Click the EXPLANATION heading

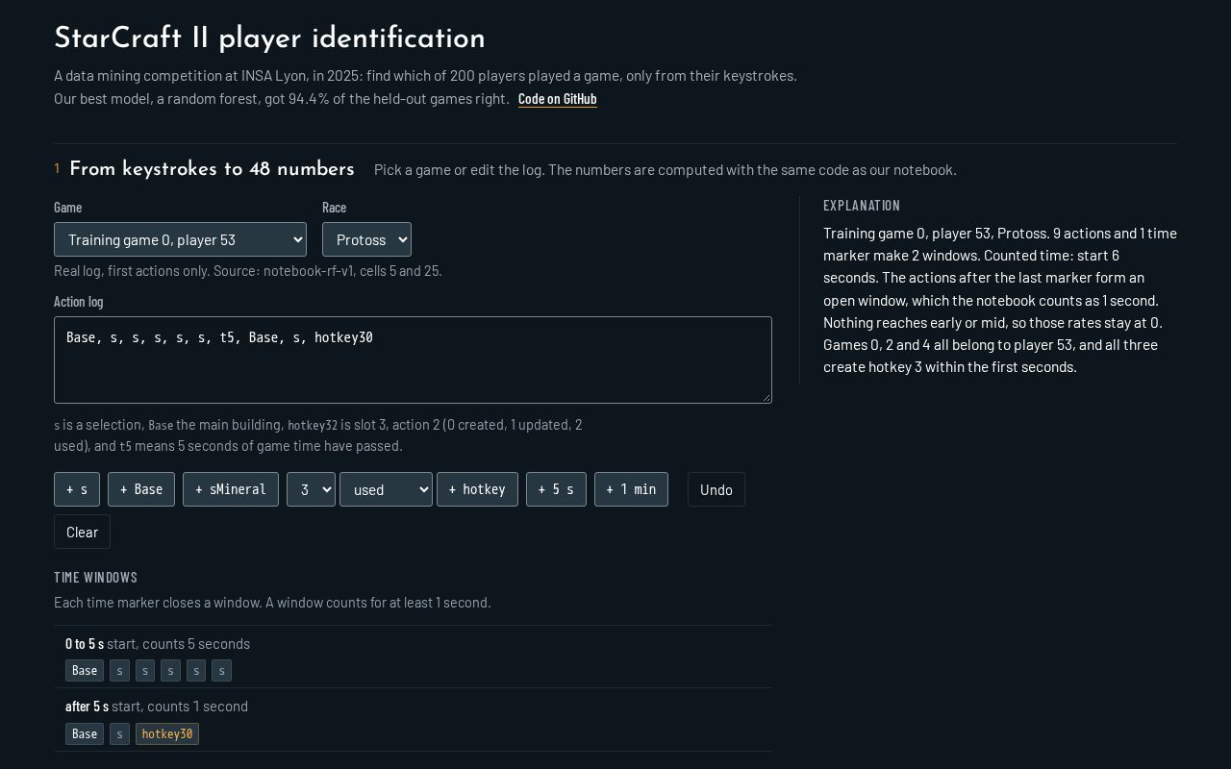(x=862, y=205)
